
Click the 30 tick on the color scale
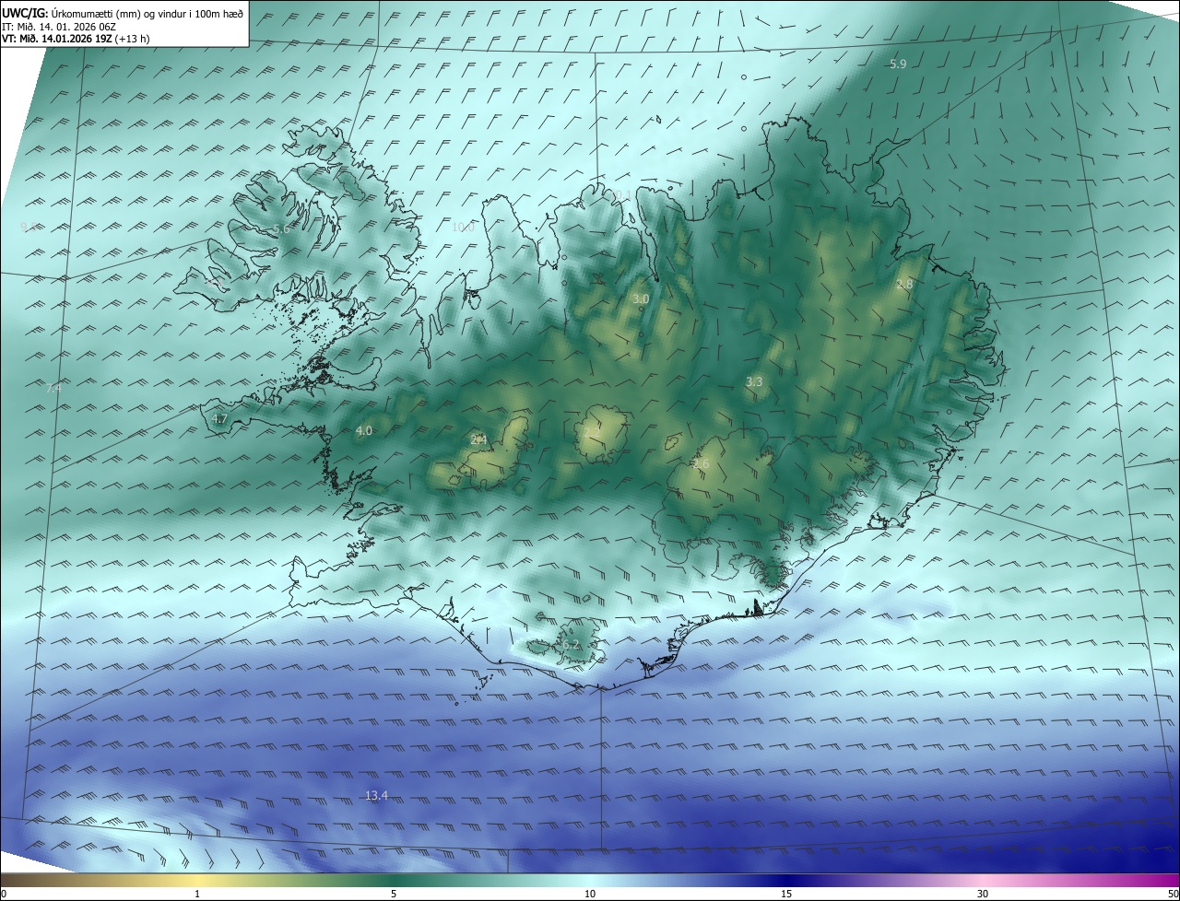[x=983, y=894]
